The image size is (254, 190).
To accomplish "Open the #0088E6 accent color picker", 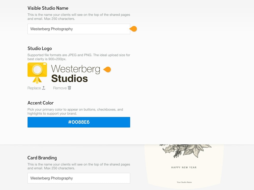I will (79, 122).
